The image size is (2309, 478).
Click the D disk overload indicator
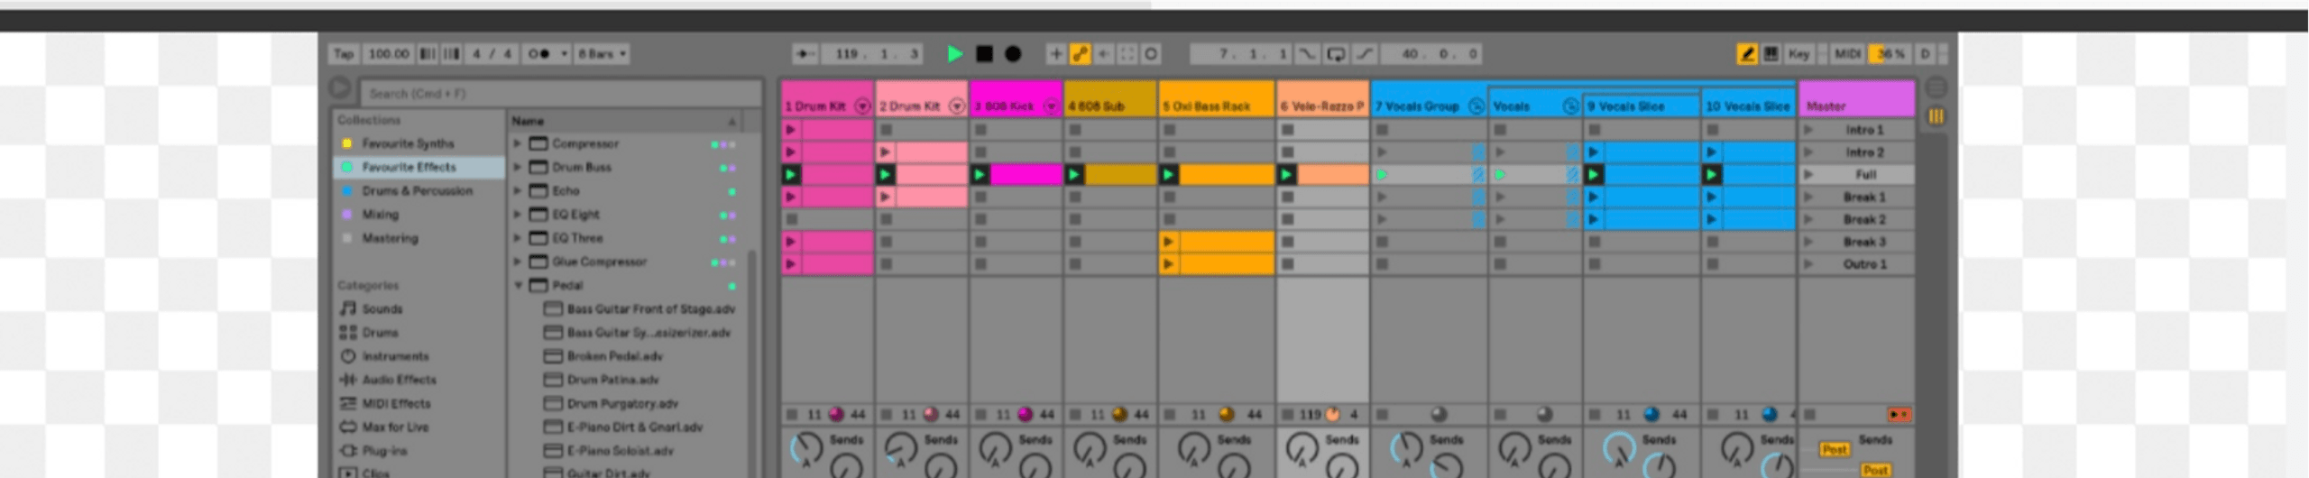(x=1925, y=54)
